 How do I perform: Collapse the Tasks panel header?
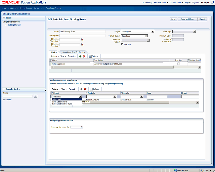[x=4, y=18]
